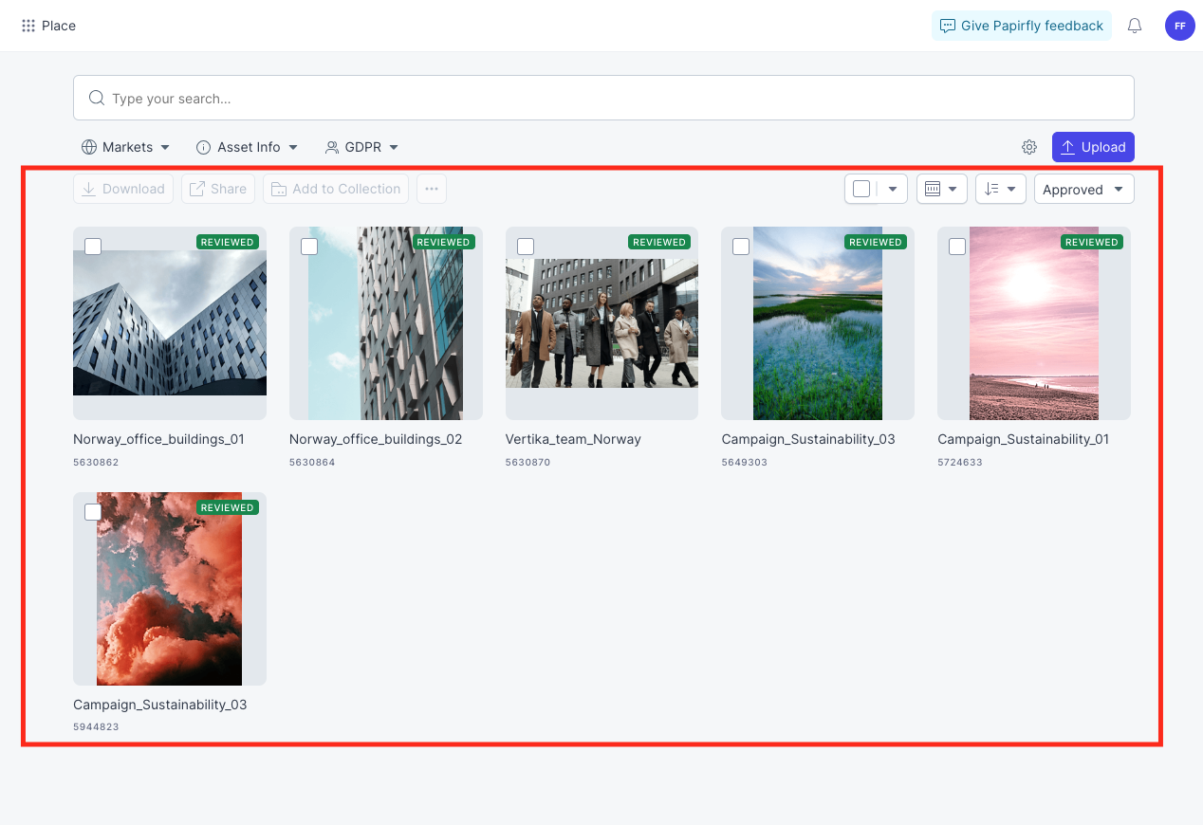
Task: Click the more options ellipsis button
Action: click(432, 189)
